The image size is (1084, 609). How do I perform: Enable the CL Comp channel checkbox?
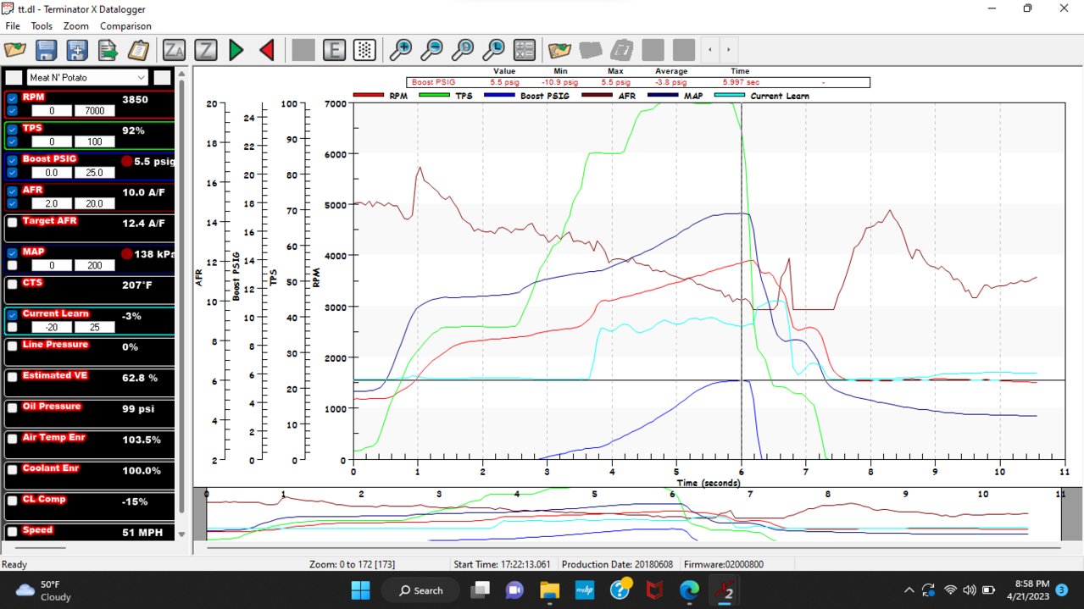coord(13,501)
